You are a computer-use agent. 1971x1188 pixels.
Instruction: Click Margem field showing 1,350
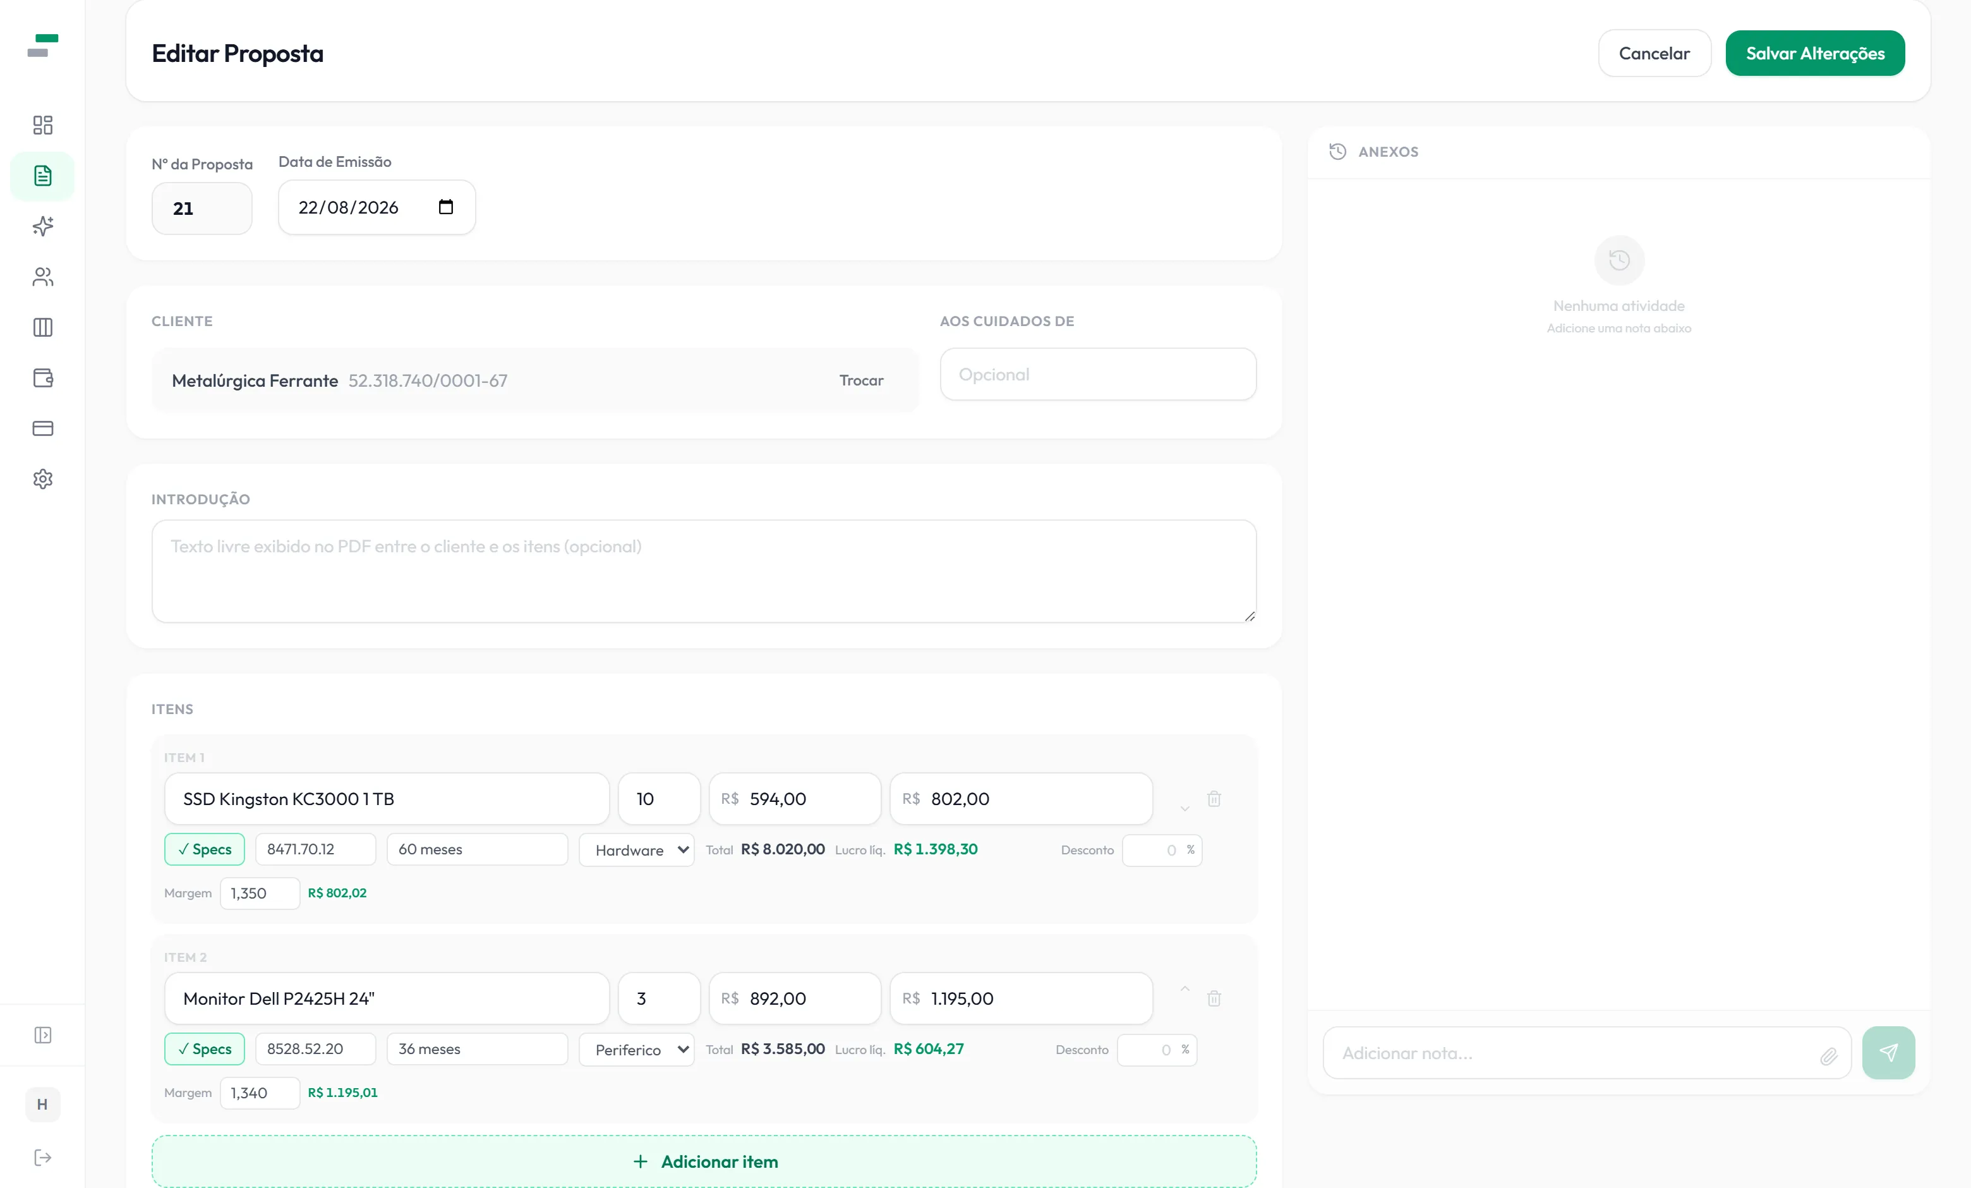point(260,894)
